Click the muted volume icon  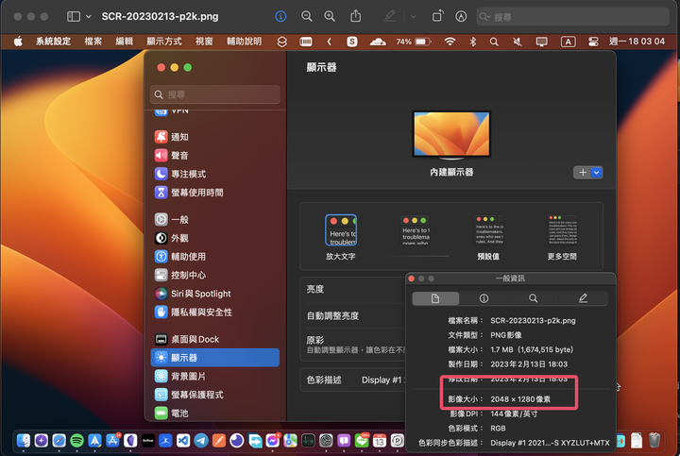pyautogui.click(x=517, y=42)
